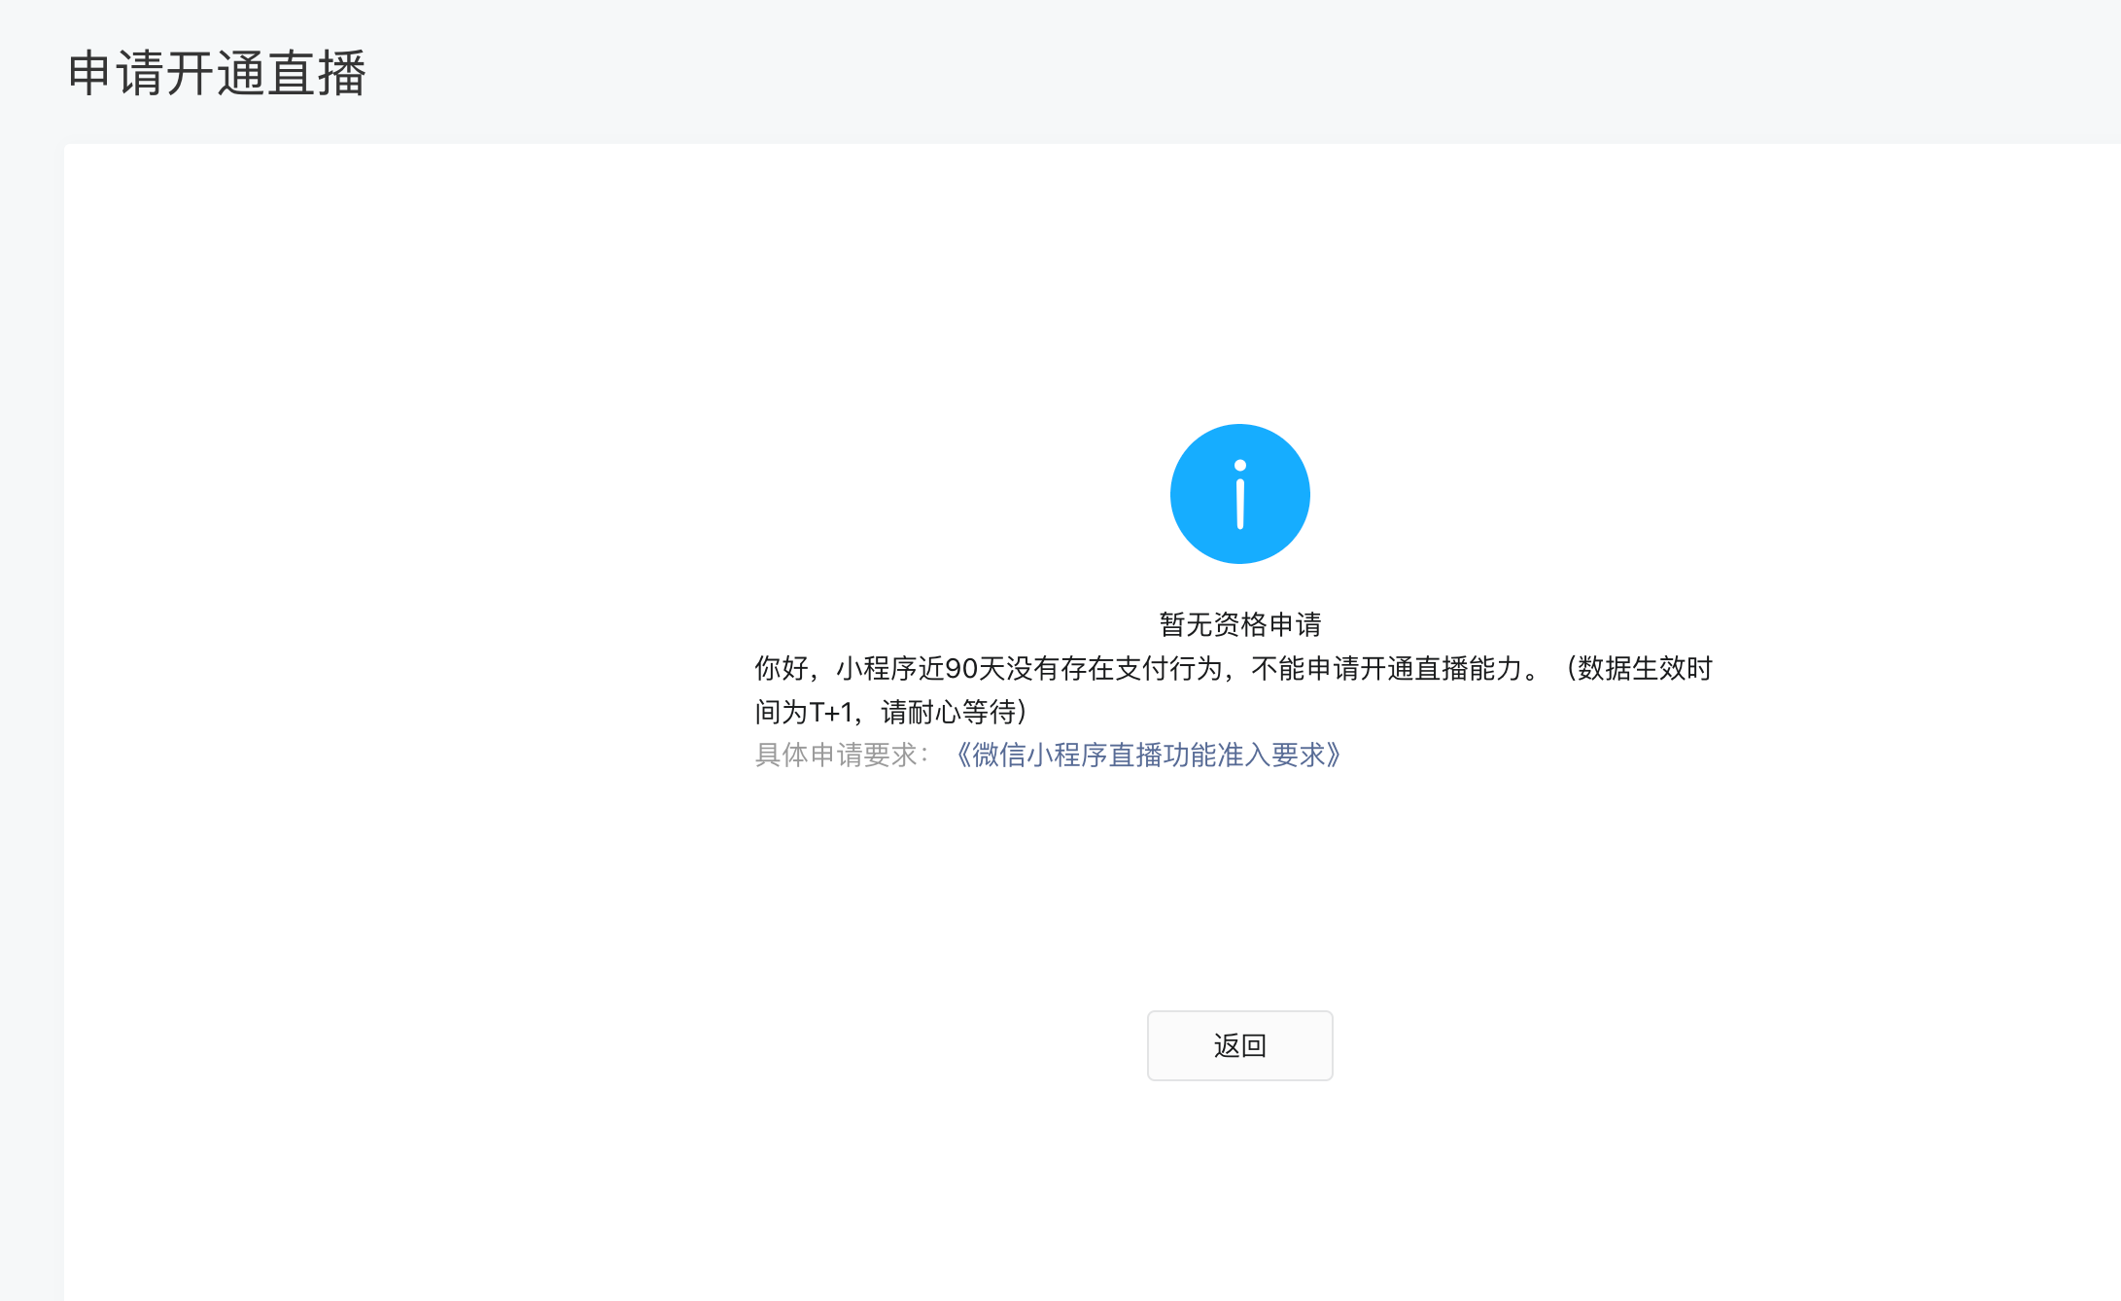Click the second message line with T+1
This screenshot has width=2121, height=1301.
(x=890, y=713)
